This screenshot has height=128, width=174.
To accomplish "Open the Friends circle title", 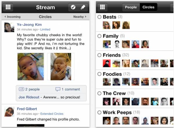I will click(112, 55).
